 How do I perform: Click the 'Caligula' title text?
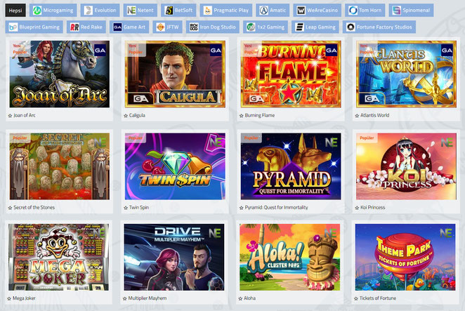pyautogui.click(x=137, y=115)
